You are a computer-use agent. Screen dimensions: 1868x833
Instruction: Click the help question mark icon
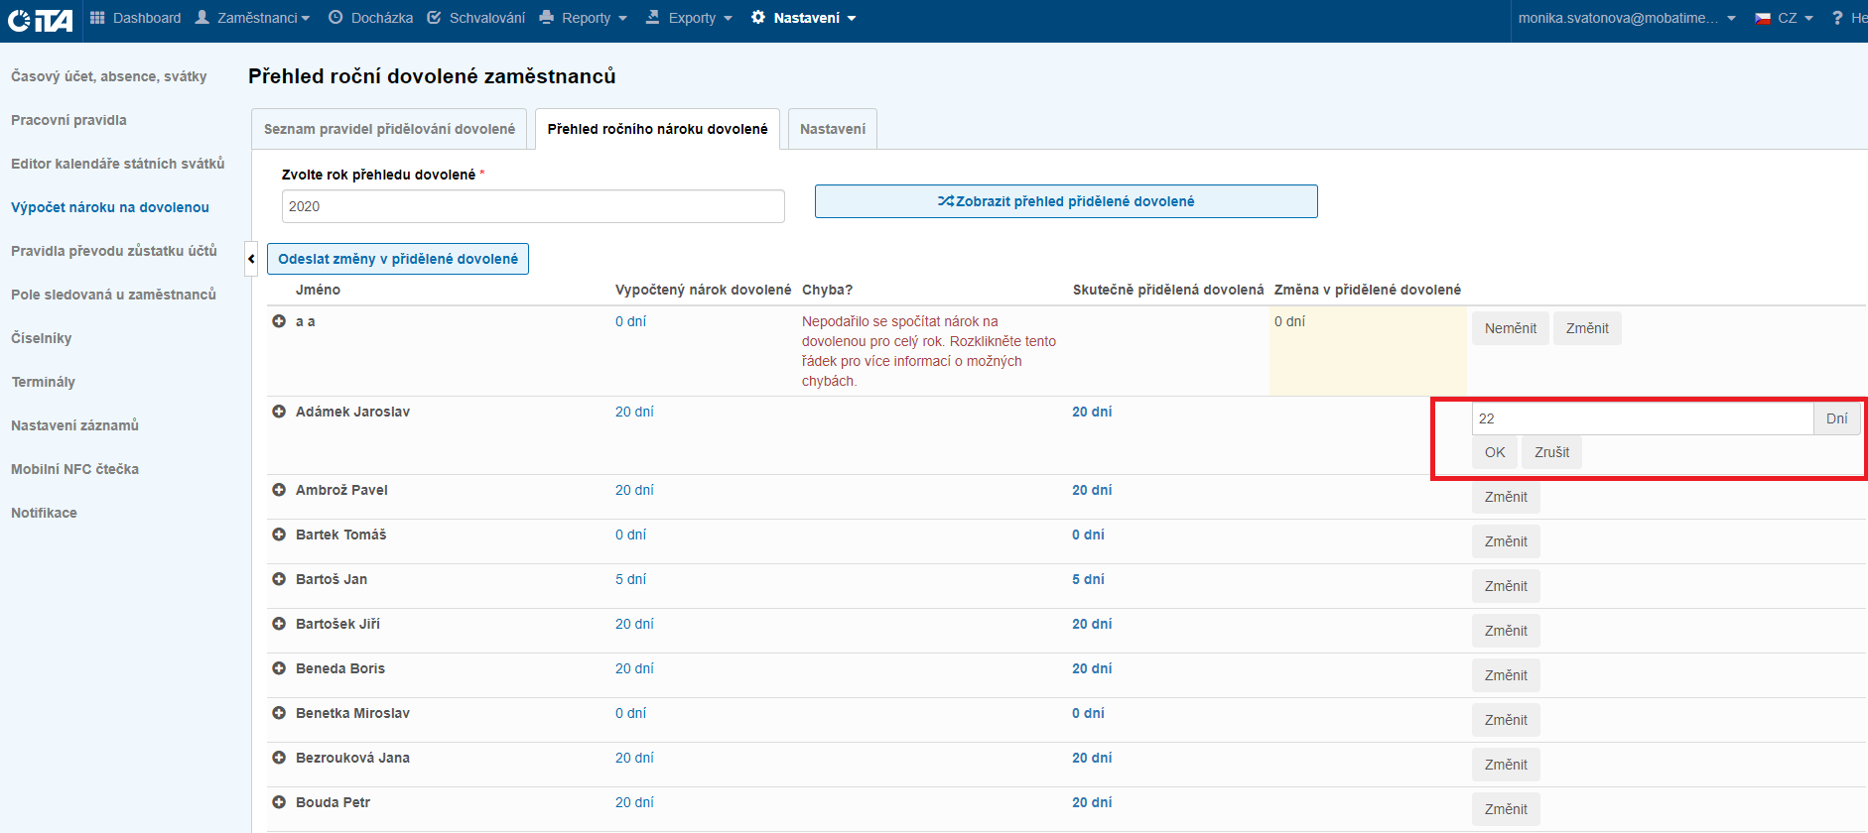coord(1837,18)
